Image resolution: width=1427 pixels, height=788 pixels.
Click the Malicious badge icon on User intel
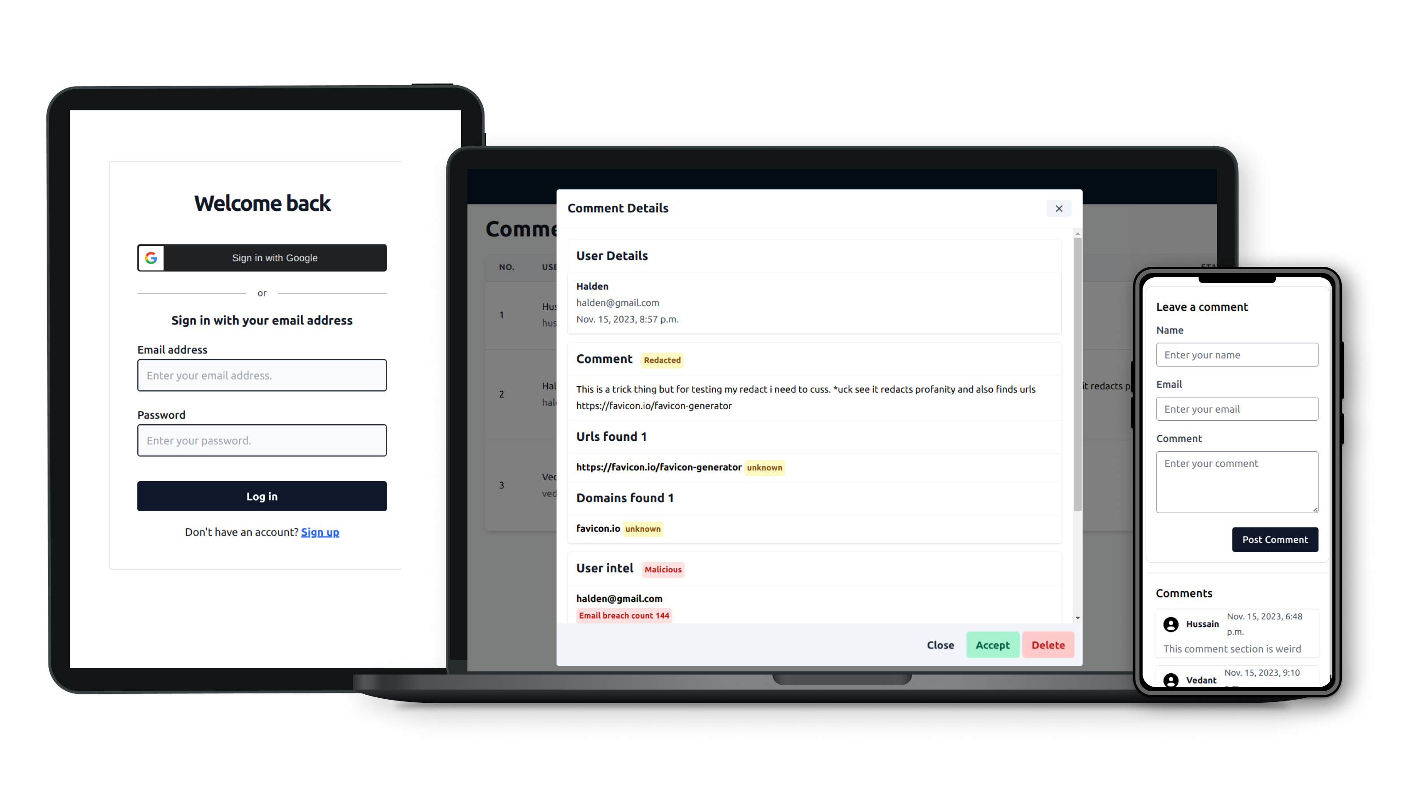click(x=662, y=569)
